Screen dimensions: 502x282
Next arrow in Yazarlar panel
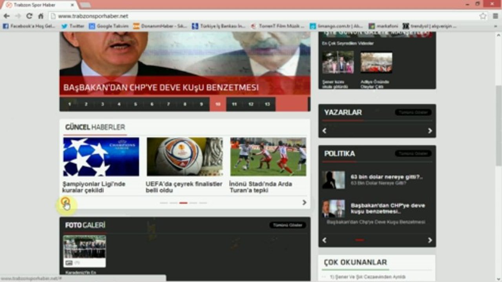click(x=430, y=131)
